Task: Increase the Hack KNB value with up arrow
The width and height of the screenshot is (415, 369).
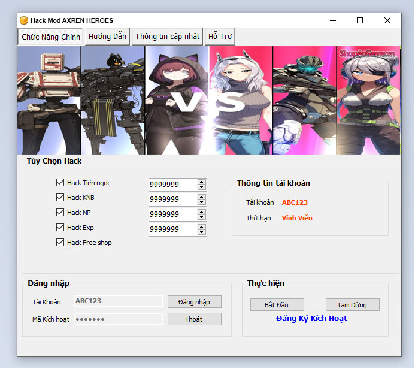Action: click(x=202, y=196)
